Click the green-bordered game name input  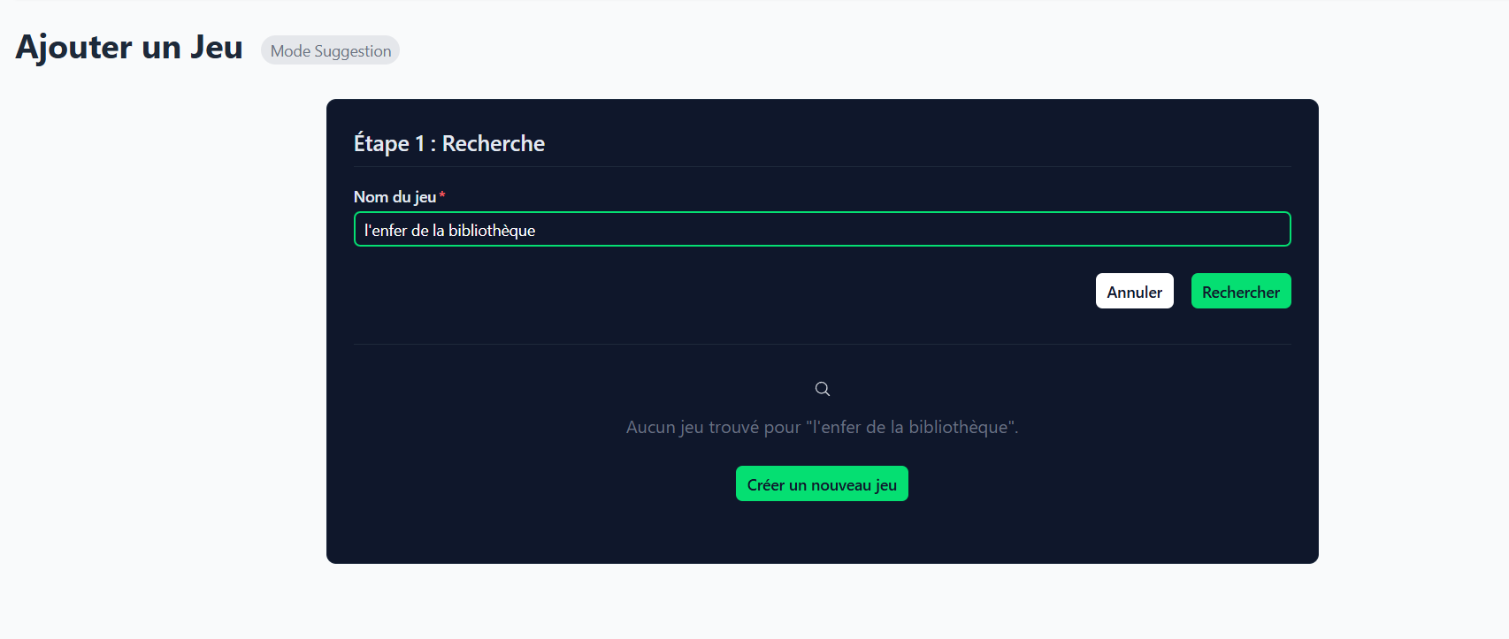[x=822, y=230]
